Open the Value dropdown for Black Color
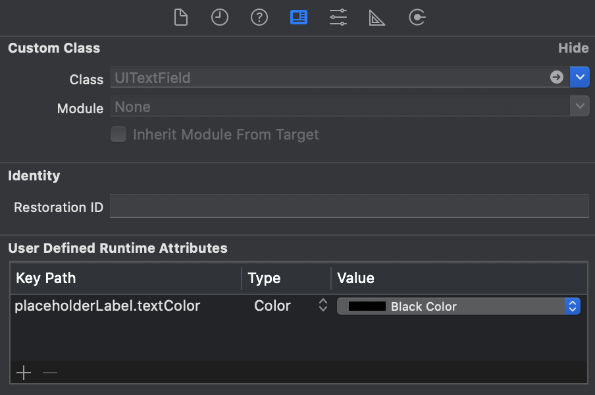This screenshot has width=595, height=395. point(572,305)
